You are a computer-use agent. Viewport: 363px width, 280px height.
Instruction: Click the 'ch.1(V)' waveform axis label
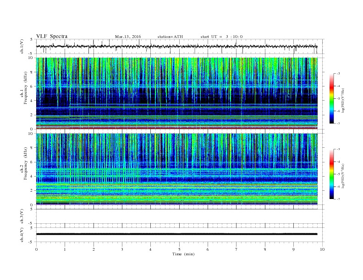[x=22, y=46]
